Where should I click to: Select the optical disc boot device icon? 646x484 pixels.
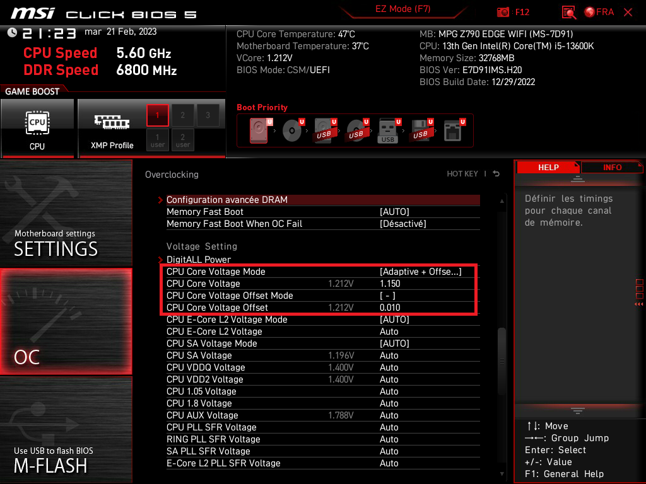click(x=293, y=130)
